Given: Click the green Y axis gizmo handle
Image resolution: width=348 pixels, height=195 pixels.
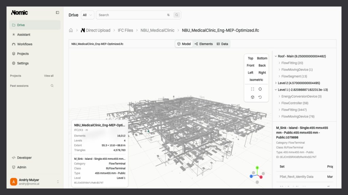Looking at the screenshot, I should pos(257,168).
